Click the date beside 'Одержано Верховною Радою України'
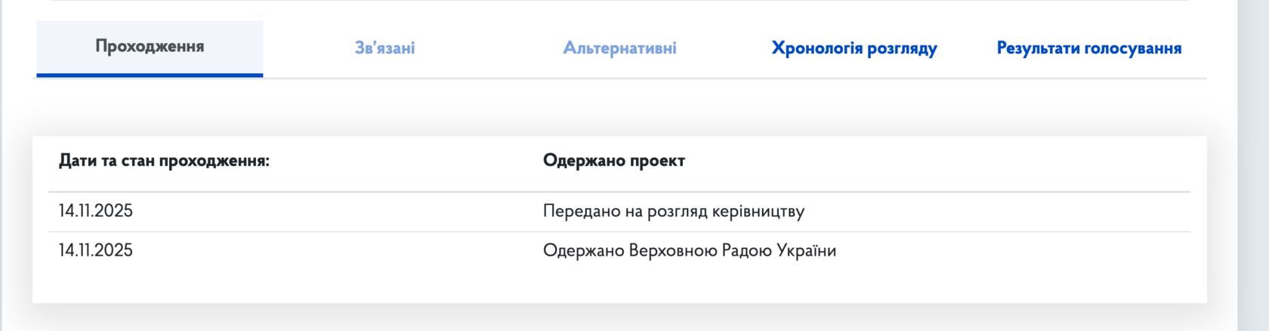 tap(96, 250)
